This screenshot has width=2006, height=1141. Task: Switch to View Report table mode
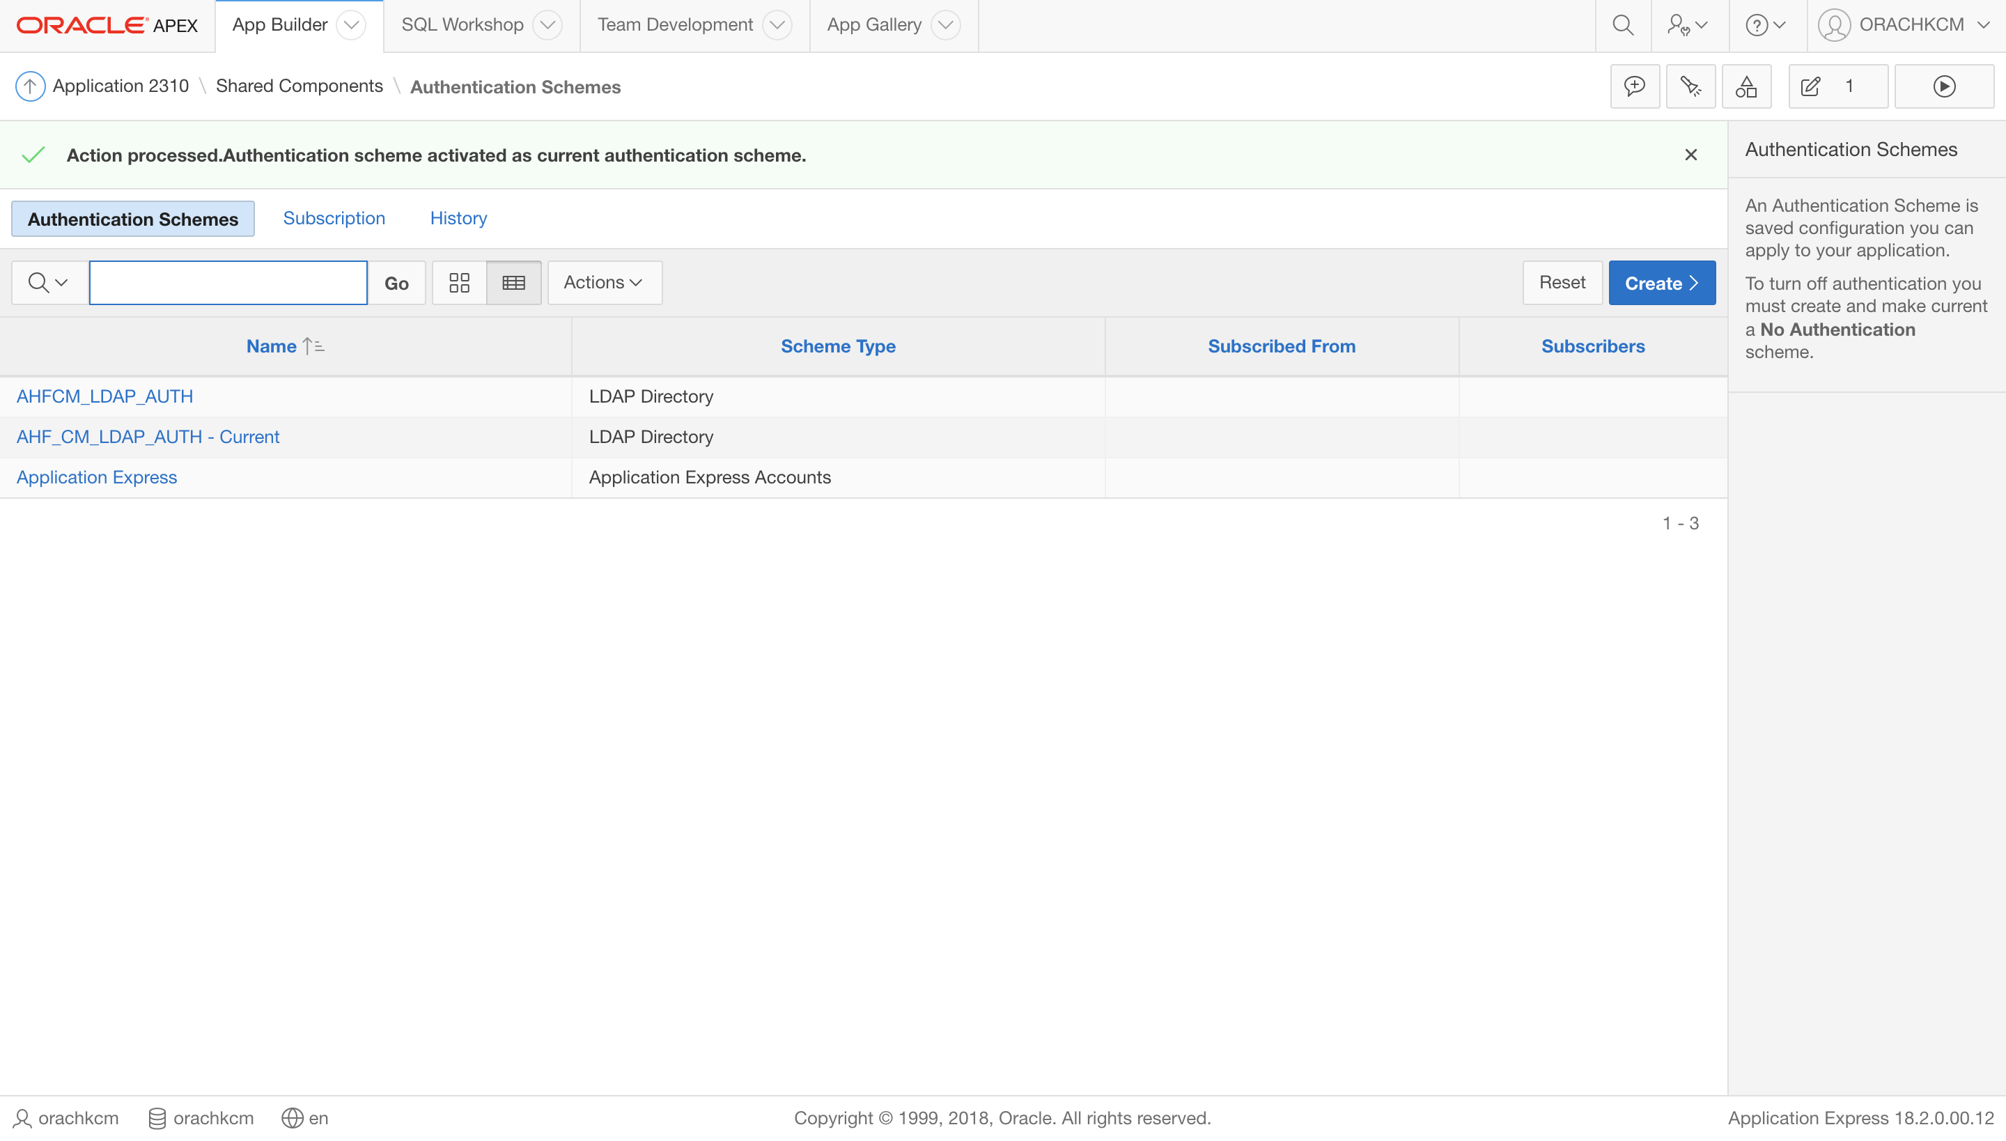(x=513, y=283)
